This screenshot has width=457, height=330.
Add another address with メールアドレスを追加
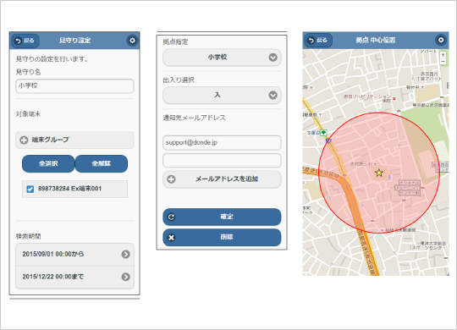coord(222,179)
